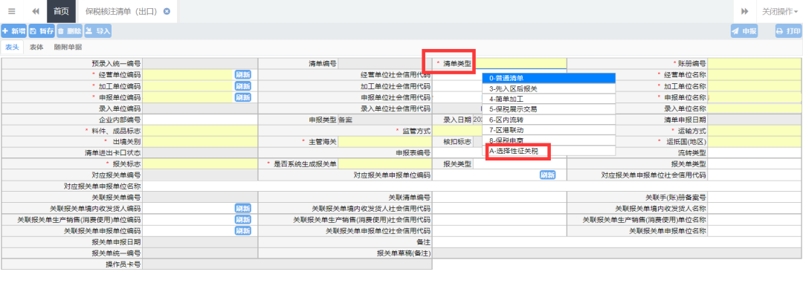Click the 关联报关单编号 input field
This screenshot has height=289, width=803.
pyautogui.click(x=200, y=197)
